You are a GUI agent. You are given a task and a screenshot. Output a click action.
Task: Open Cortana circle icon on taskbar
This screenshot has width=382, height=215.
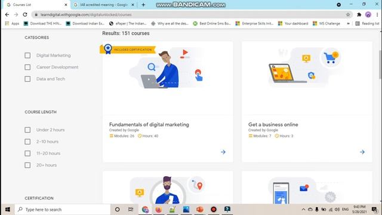117,210
